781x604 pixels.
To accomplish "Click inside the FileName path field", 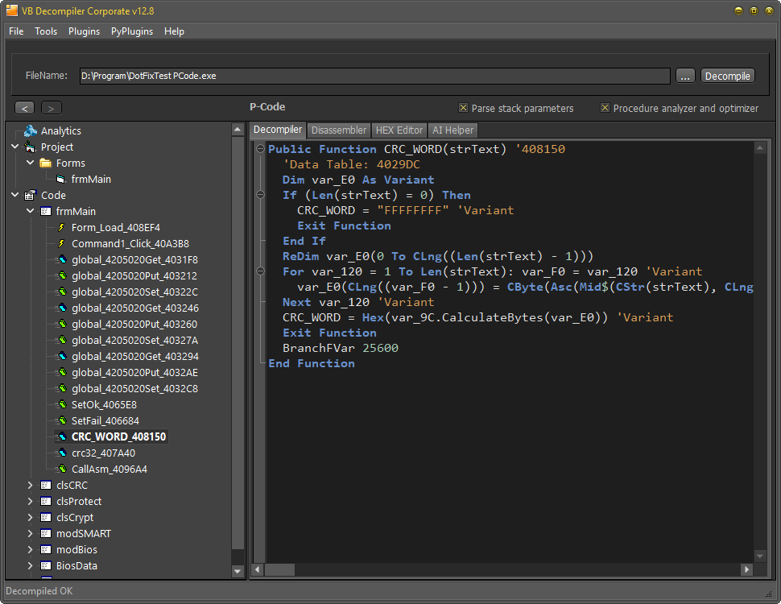I will (x=322, y=75).
